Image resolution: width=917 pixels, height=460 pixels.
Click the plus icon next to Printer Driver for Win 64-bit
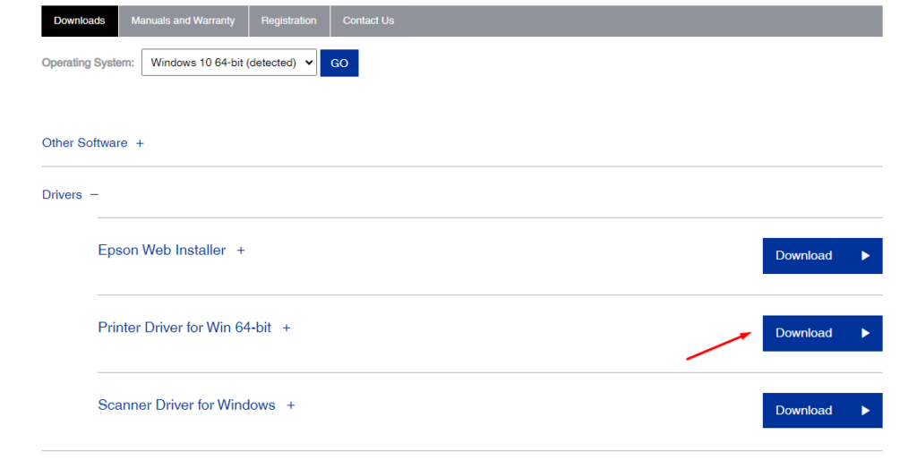287,328
